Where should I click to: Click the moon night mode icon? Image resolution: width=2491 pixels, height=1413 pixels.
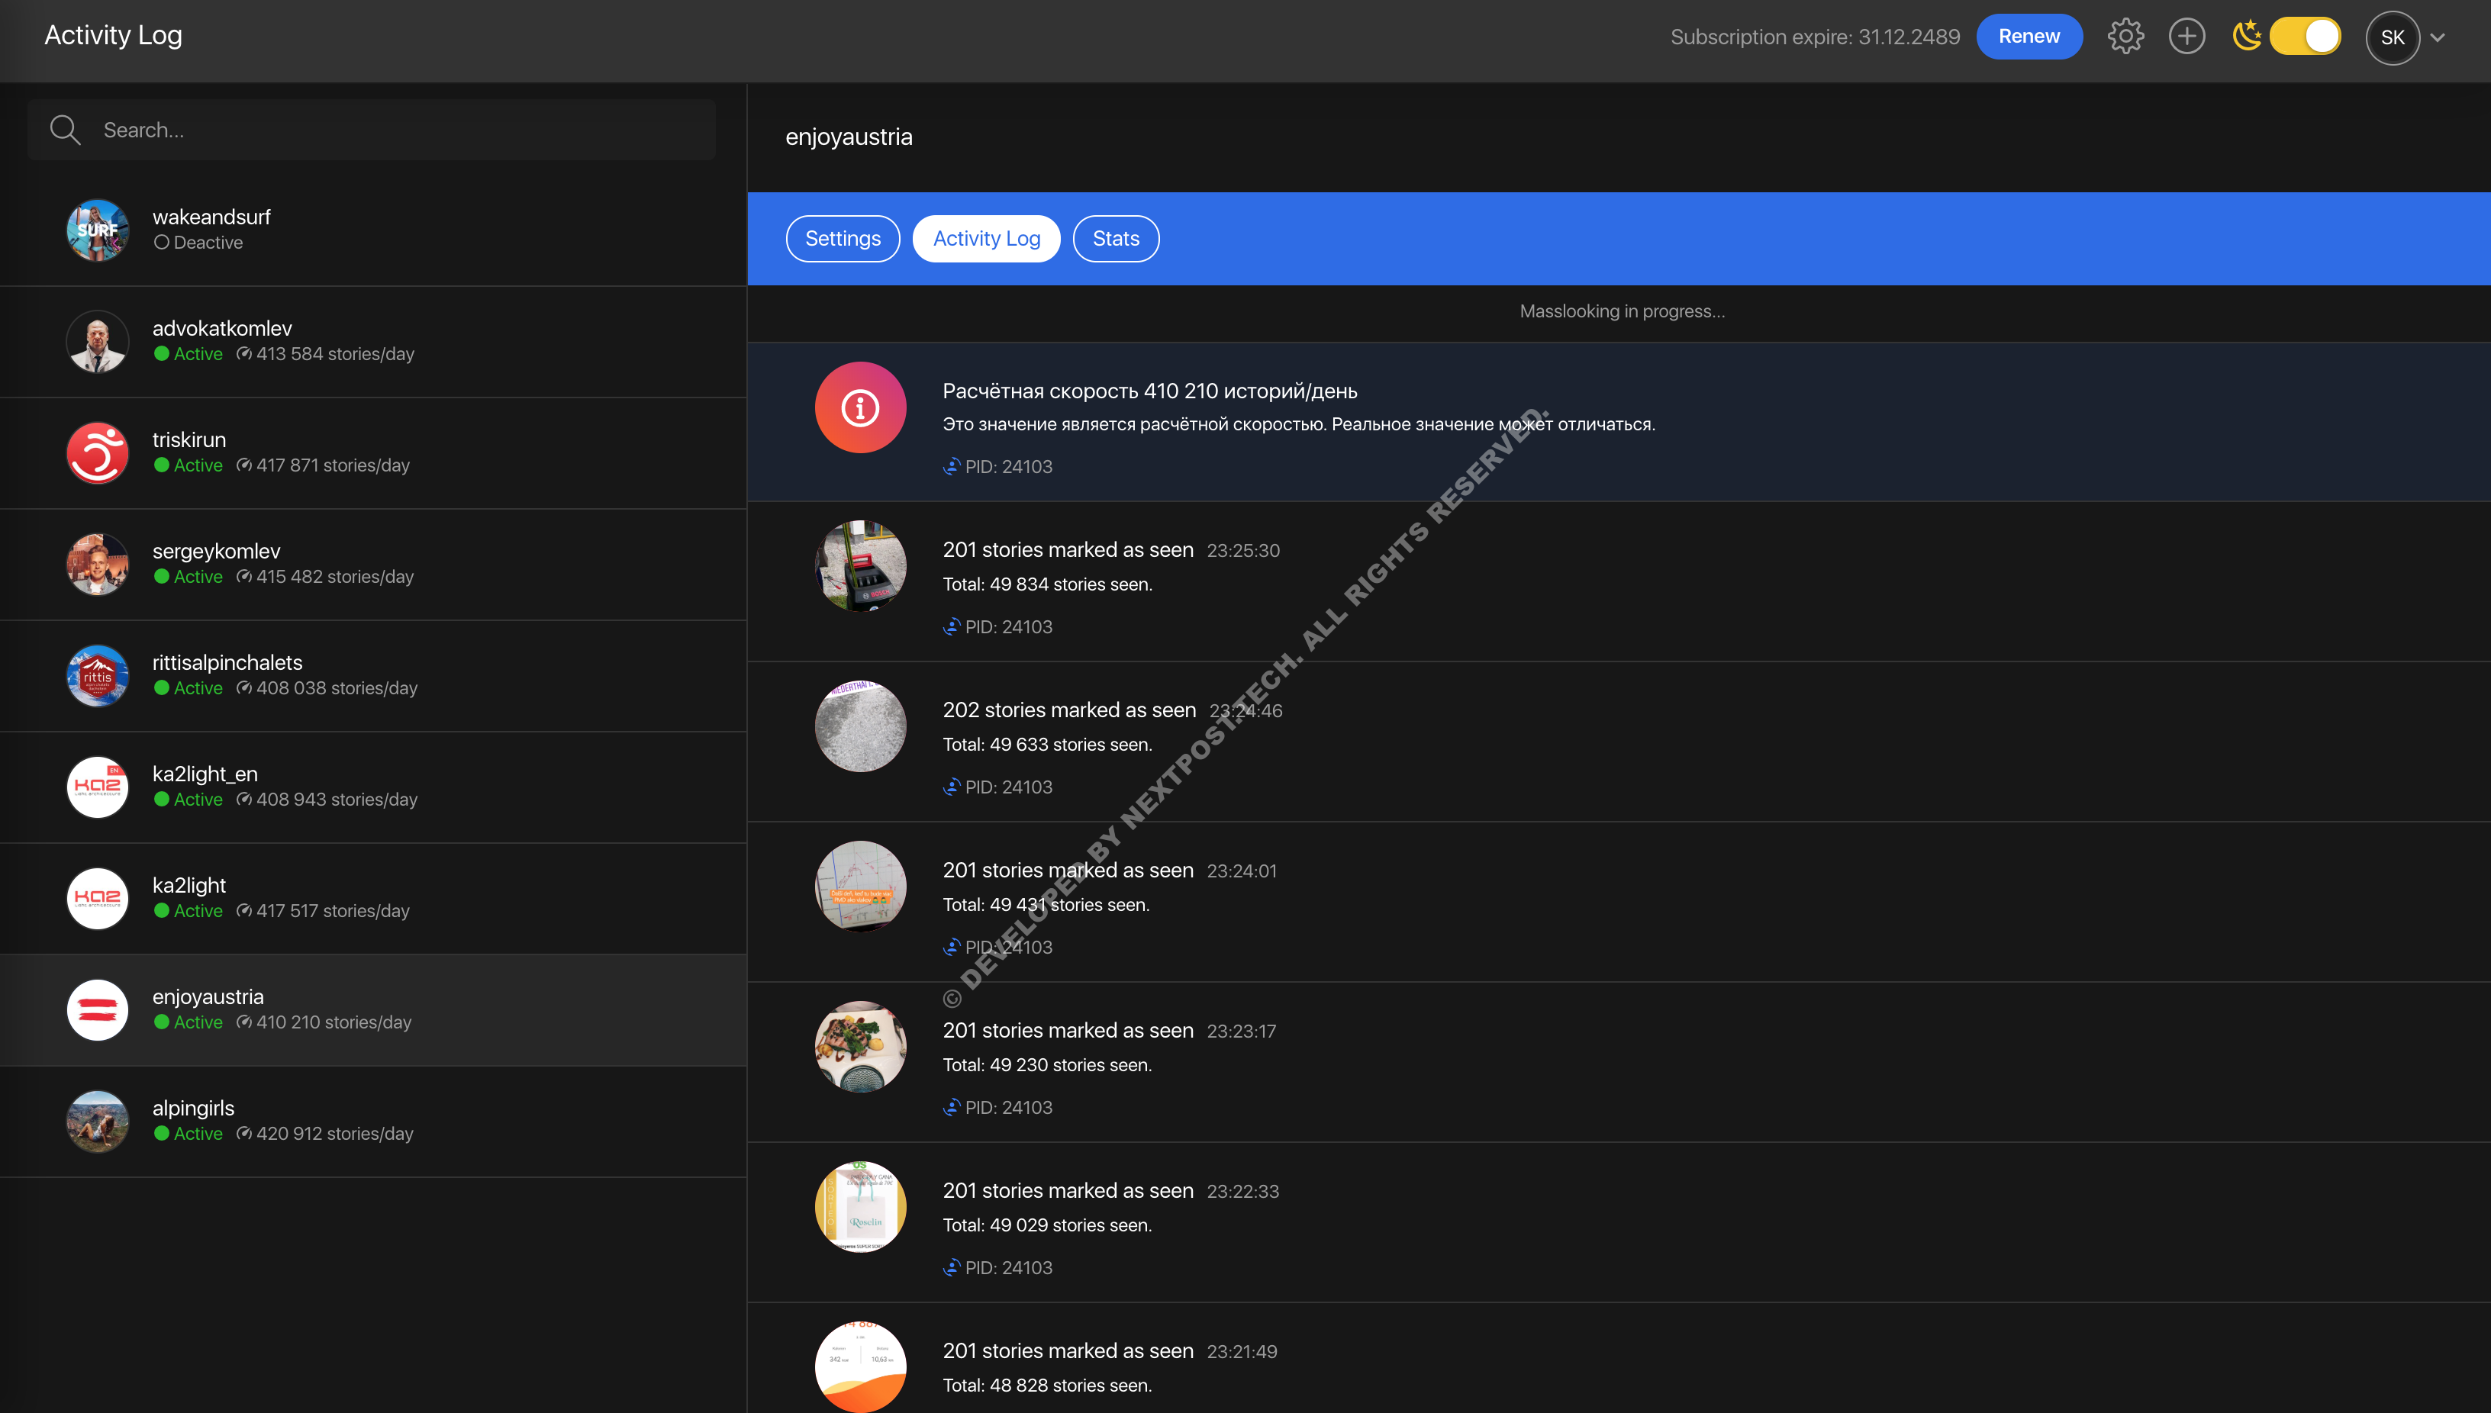[x=2246, y=36]
